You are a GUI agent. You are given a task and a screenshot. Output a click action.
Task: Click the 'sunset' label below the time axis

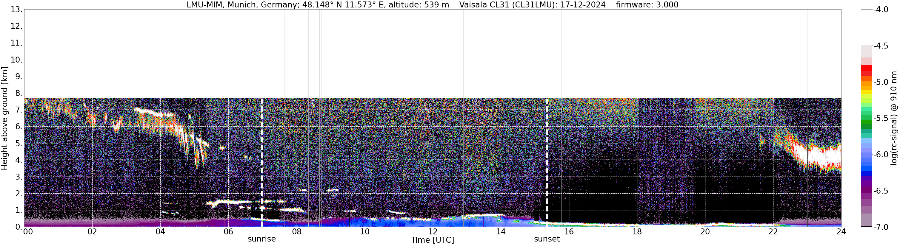click(547, 239)
